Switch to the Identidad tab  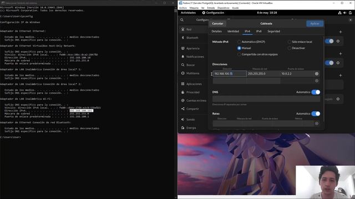click(233, 32)
